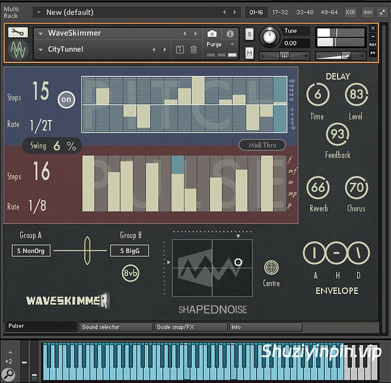This screenshot has width=391, height=383.
Task: Go to previous instrument WaveSkimmer arrow
Action: click(x=185, y=33)
